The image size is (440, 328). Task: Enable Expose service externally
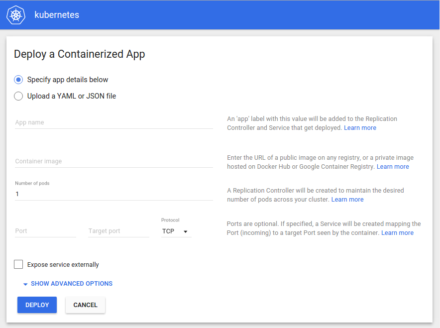pos(18,264)
